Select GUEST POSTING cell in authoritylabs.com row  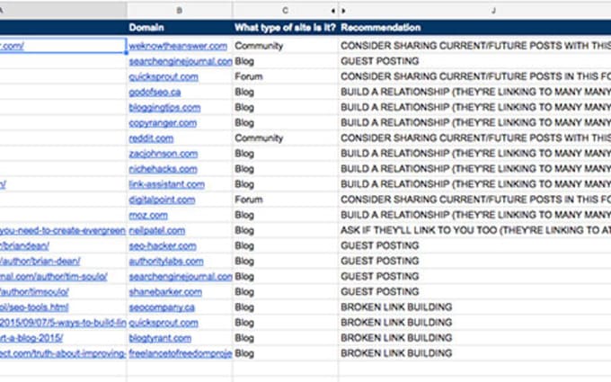coord(474,262)
